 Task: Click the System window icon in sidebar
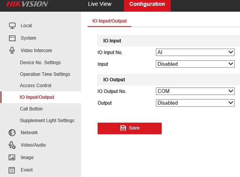(x=12, y=38)
